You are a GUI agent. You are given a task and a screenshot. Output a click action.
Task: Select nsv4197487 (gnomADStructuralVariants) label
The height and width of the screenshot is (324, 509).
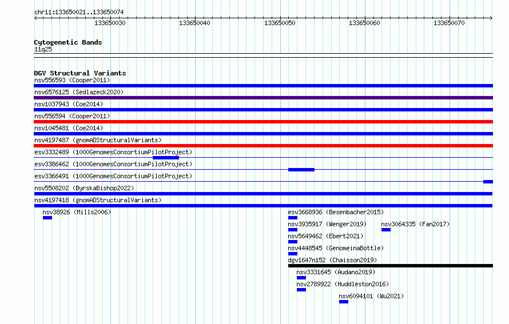(x=98, y=140)
